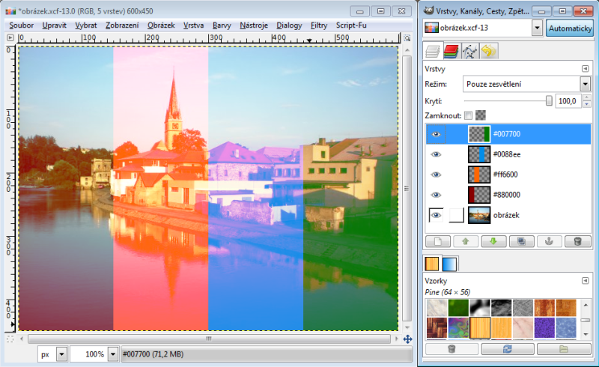Click the canvas vertical scrollbar

pyautogui.click(x=407, y=189)
